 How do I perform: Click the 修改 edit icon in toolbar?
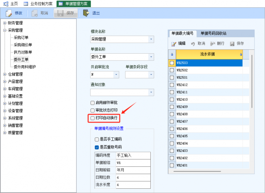pyautogui.click(x=9, y=13)
